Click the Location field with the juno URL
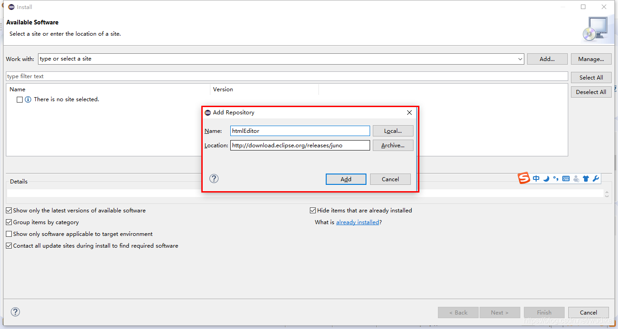 pyautogui.click(x=300, y=146)
